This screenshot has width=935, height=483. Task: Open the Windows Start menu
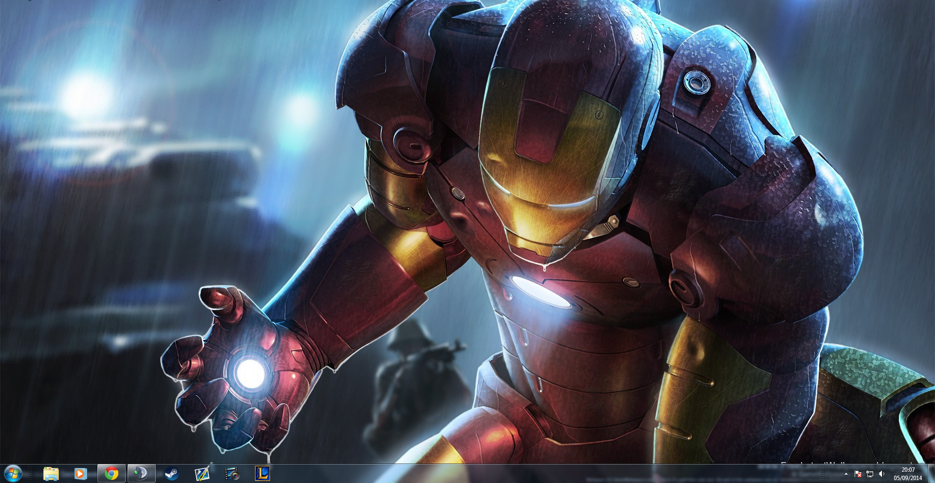pyautogui.click(x=13, y=473)
